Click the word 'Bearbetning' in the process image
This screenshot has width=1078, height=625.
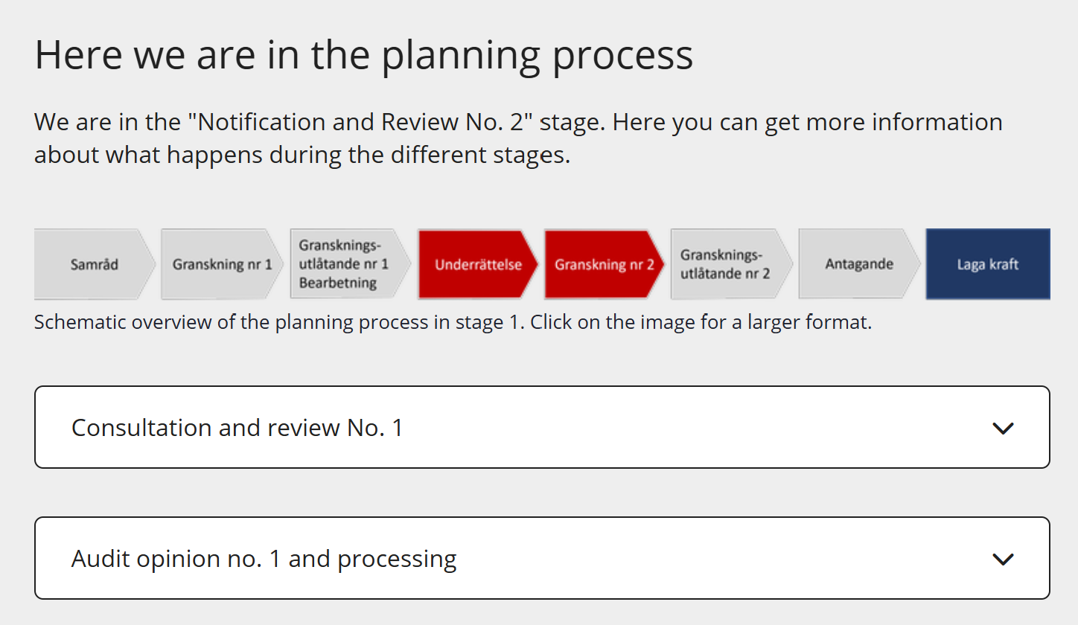(337, 283)
